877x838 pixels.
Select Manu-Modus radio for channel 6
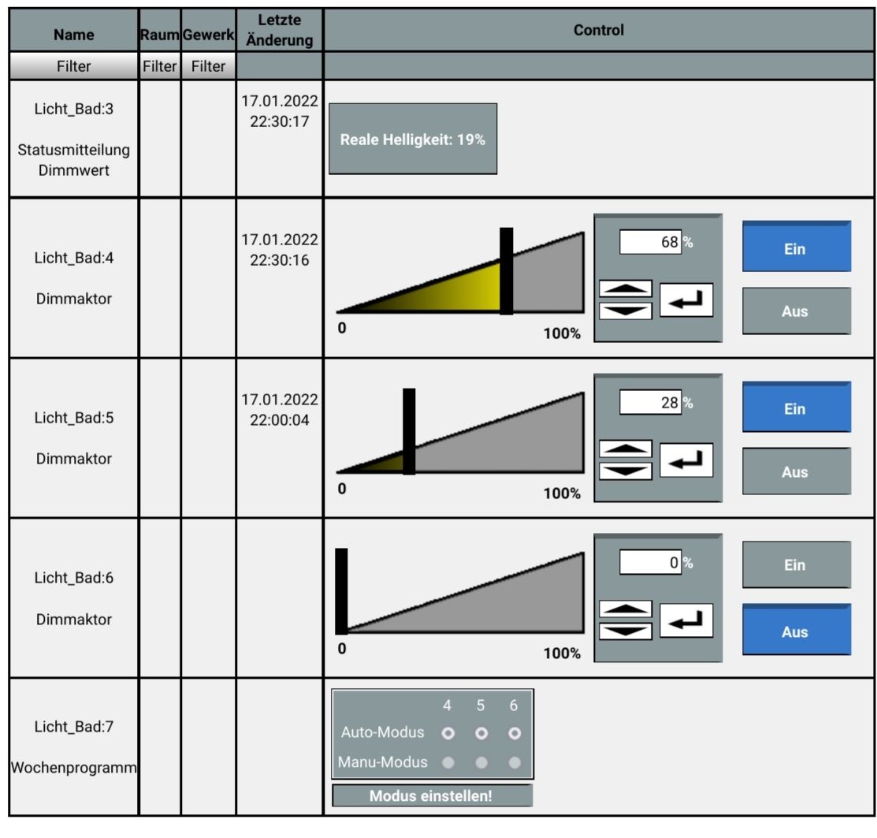pos(515,762)
